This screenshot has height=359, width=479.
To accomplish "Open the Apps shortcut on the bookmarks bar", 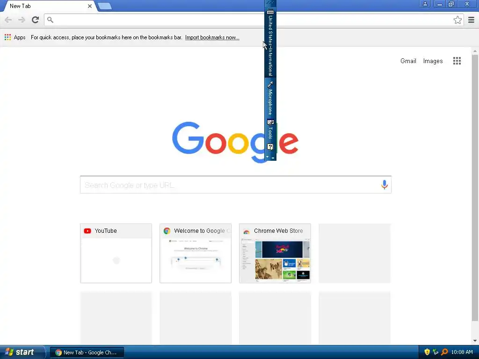I will [x=15, y=37].
